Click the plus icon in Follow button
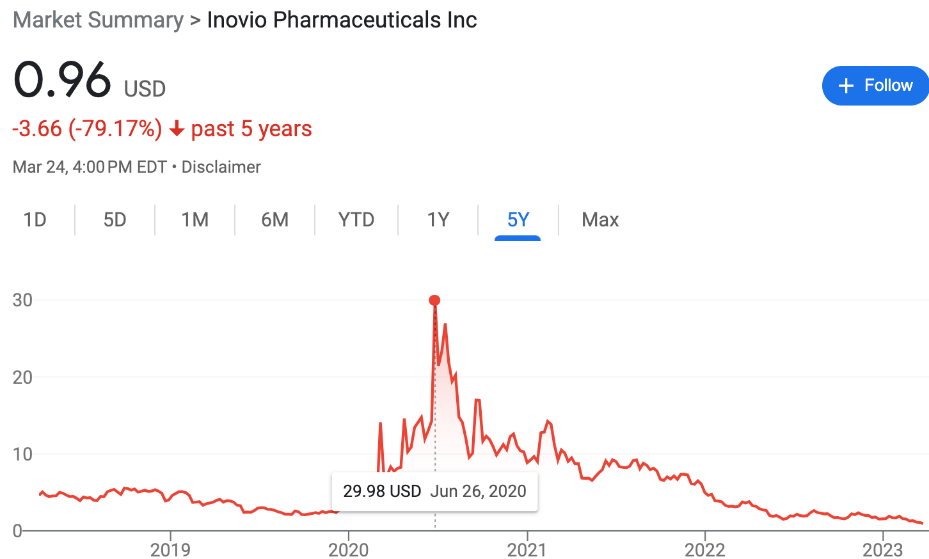This screenshot has height=559, width=929. 846,86
